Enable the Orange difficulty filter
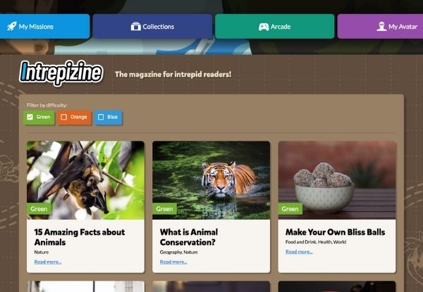Screen dimensions: 423x292 pos(64,117)
